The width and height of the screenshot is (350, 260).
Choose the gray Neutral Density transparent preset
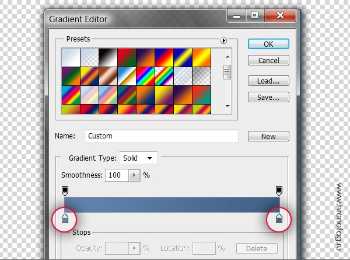(202, 76)
